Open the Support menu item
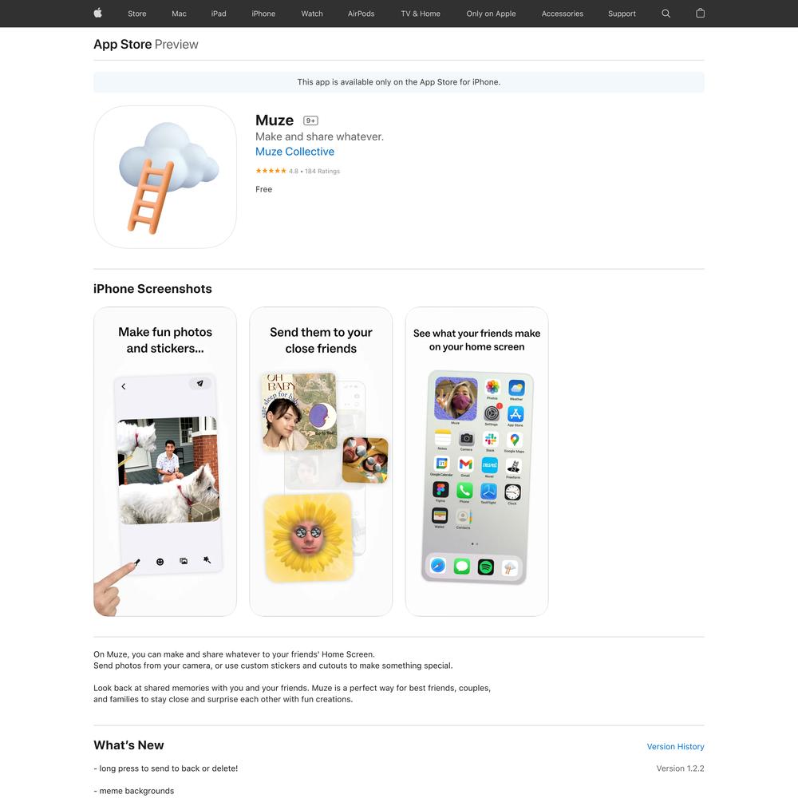Viewport: 798px width, 798px height. 622,14
